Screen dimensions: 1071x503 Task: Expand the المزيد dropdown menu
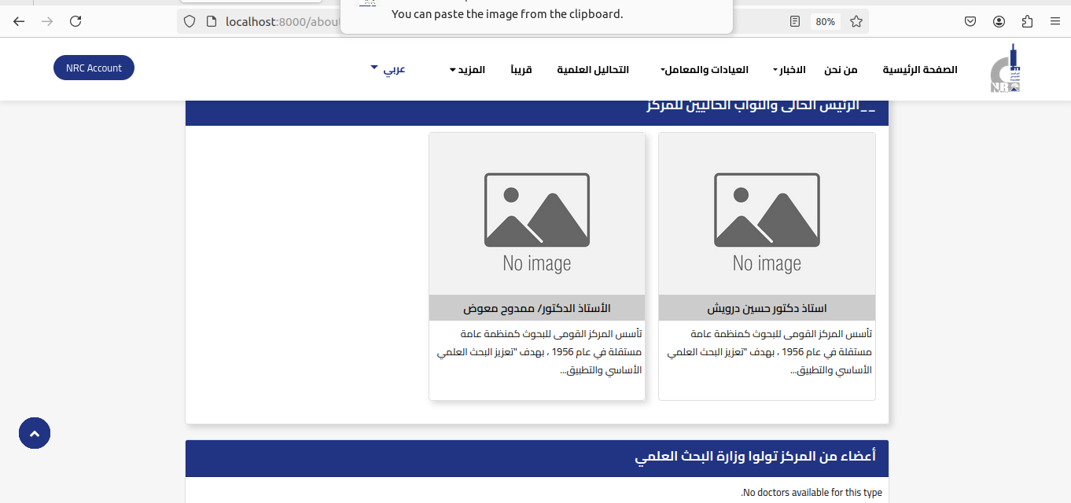coord(467,70)
